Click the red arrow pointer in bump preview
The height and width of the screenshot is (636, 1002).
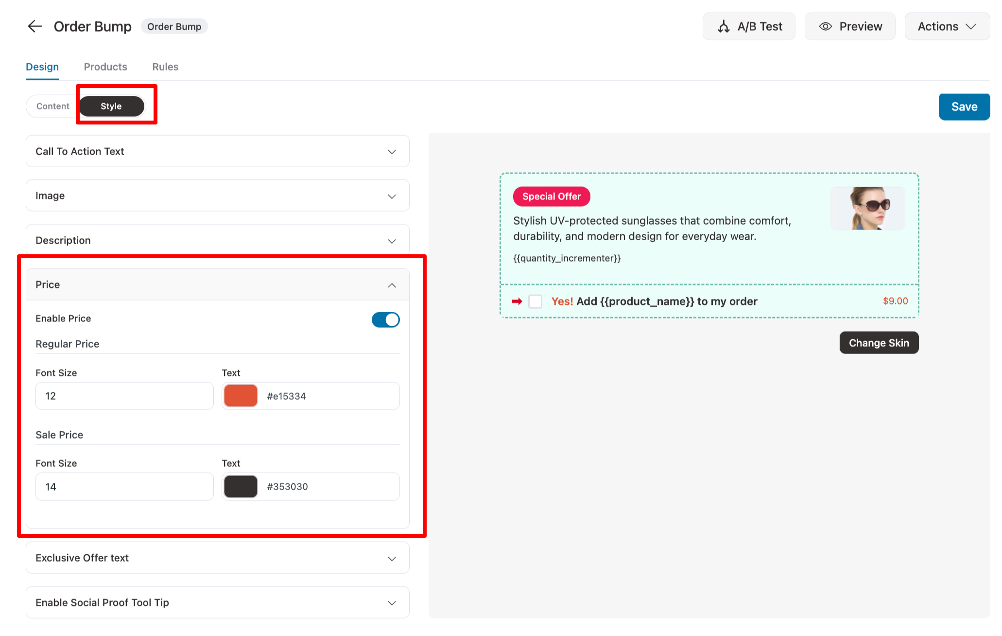(x=517, y=301)
